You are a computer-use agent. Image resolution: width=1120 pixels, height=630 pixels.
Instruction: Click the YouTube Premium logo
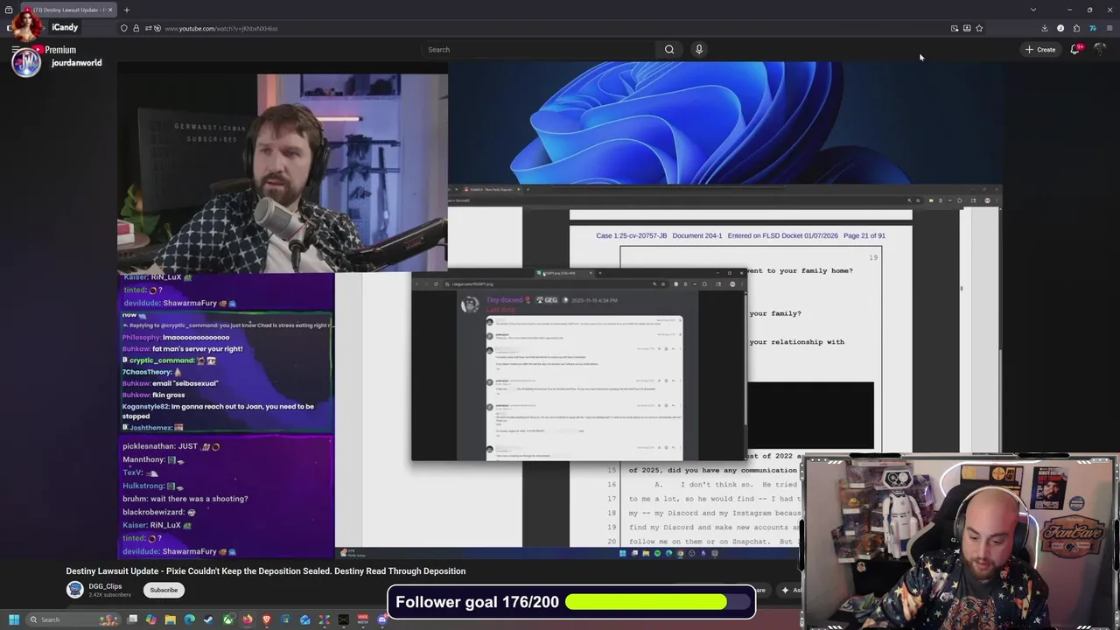54,50
